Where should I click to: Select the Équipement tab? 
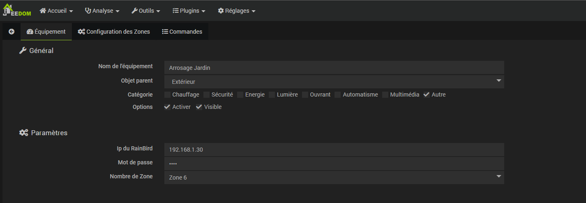coord(46,32)
